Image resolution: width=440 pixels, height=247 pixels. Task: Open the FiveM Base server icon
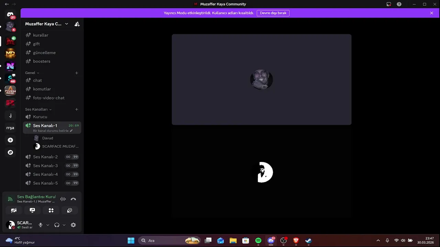[10, 91]
